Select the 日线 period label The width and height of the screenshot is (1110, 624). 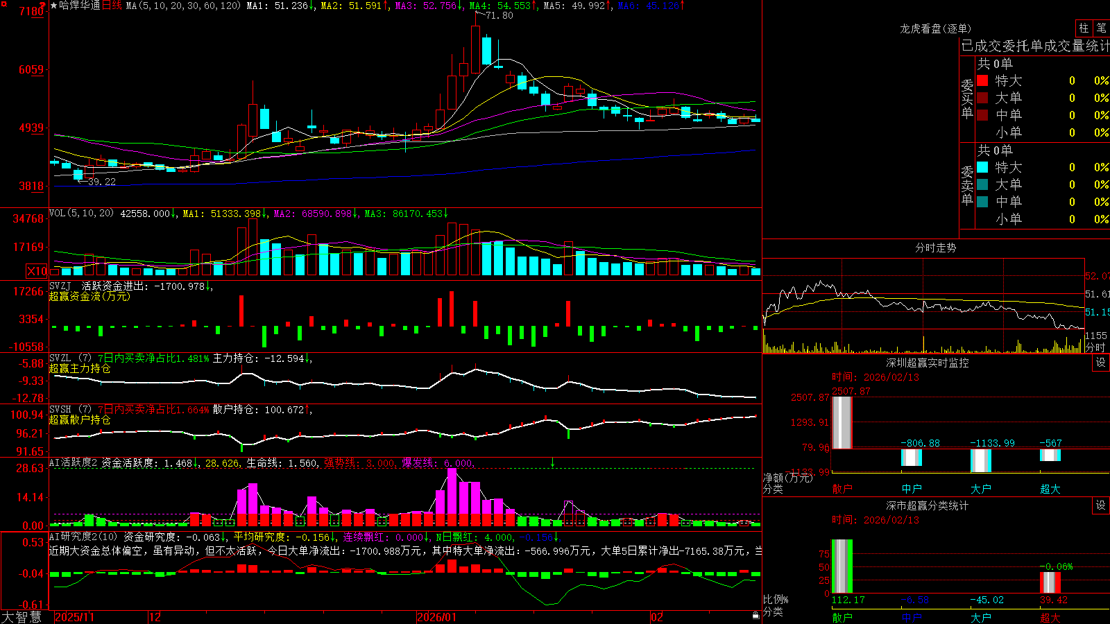click(x=112, y=6)
